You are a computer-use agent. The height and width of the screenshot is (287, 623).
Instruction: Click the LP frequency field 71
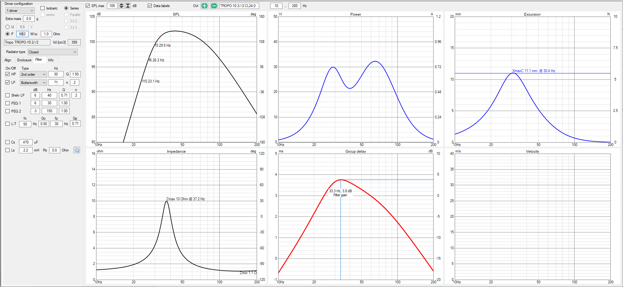(56, 82)
